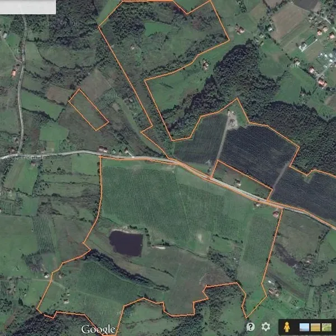Open the blue sky photo thumbnail

pyautogui.click(x=304, y=327)
